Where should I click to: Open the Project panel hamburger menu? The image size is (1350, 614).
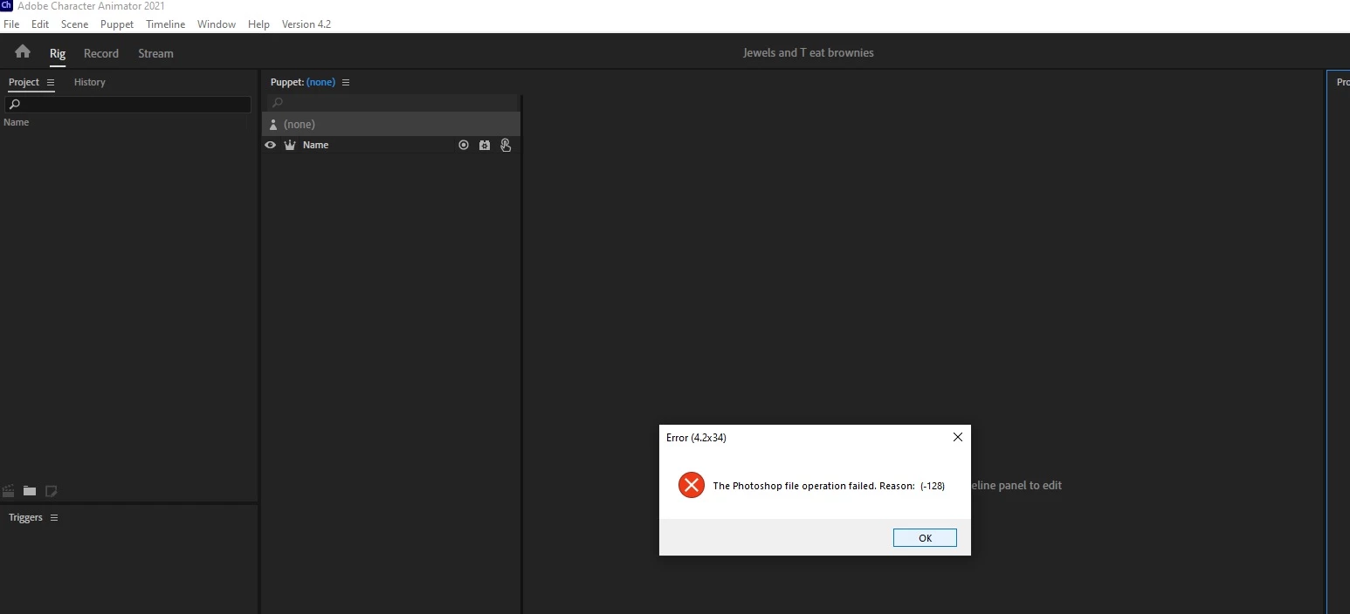click(x=51, y=82)
